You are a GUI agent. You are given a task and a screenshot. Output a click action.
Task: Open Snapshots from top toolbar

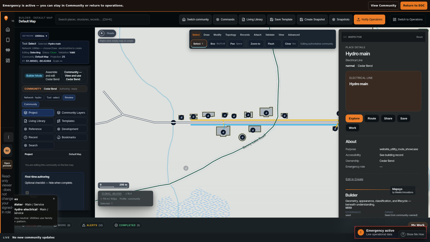(341, 19)
